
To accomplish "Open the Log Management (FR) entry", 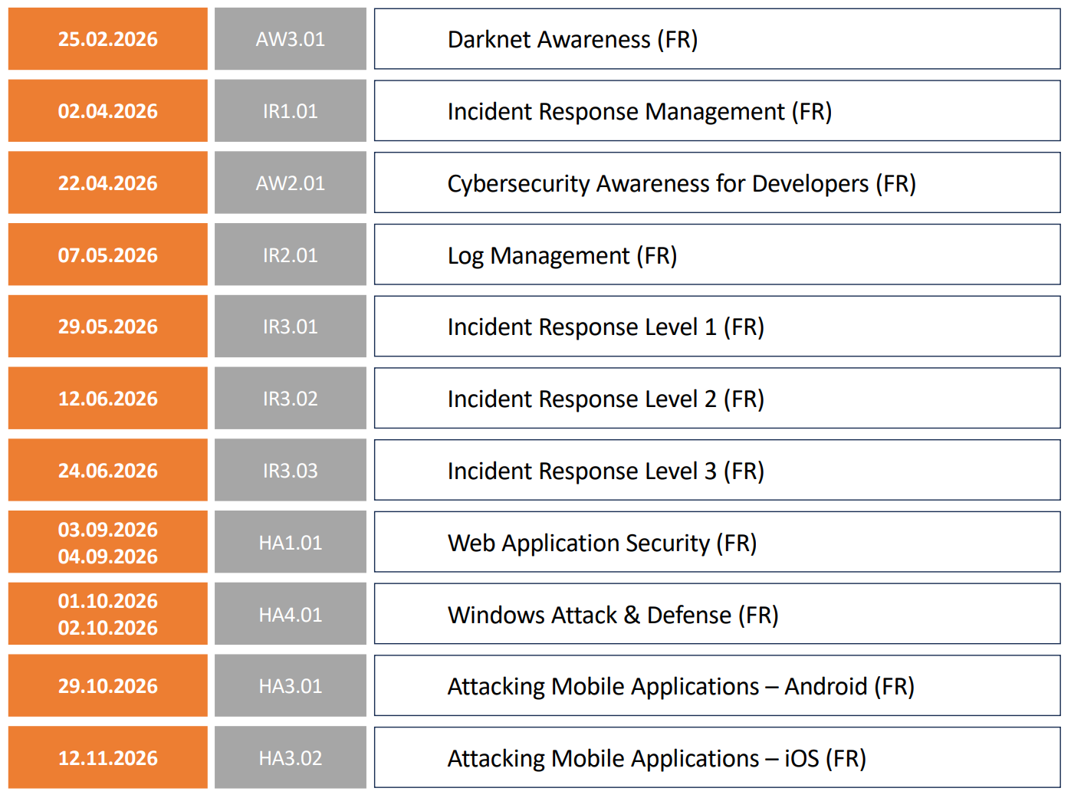I will [x=562, y=255].
